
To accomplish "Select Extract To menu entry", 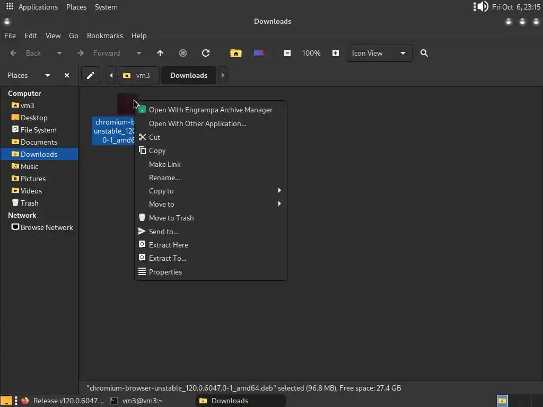I will (211, 258).
